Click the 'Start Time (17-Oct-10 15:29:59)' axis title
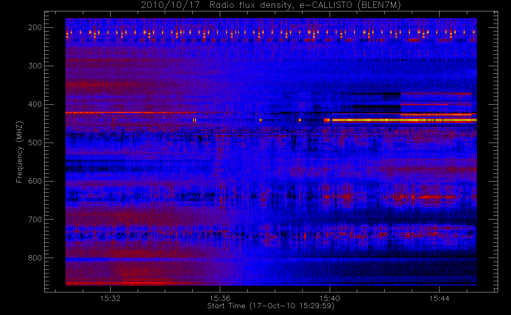The height and width of the screenshot is (315, 511). (271, 306)
